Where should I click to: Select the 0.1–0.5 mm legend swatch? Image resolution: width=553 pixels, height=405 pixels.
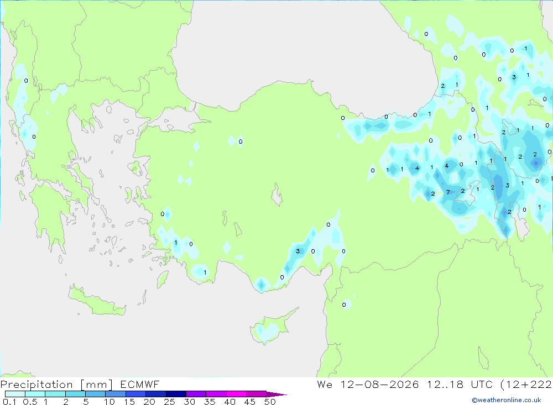coord(15,394)
